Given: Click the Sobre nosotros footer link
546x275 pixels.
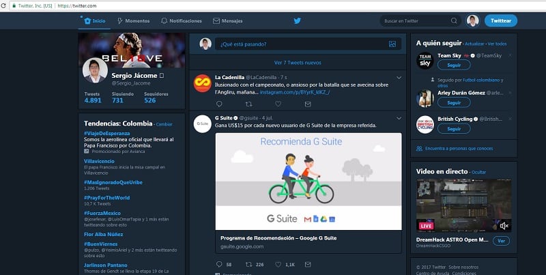Looking at the screenshot, I should (463, 267).
